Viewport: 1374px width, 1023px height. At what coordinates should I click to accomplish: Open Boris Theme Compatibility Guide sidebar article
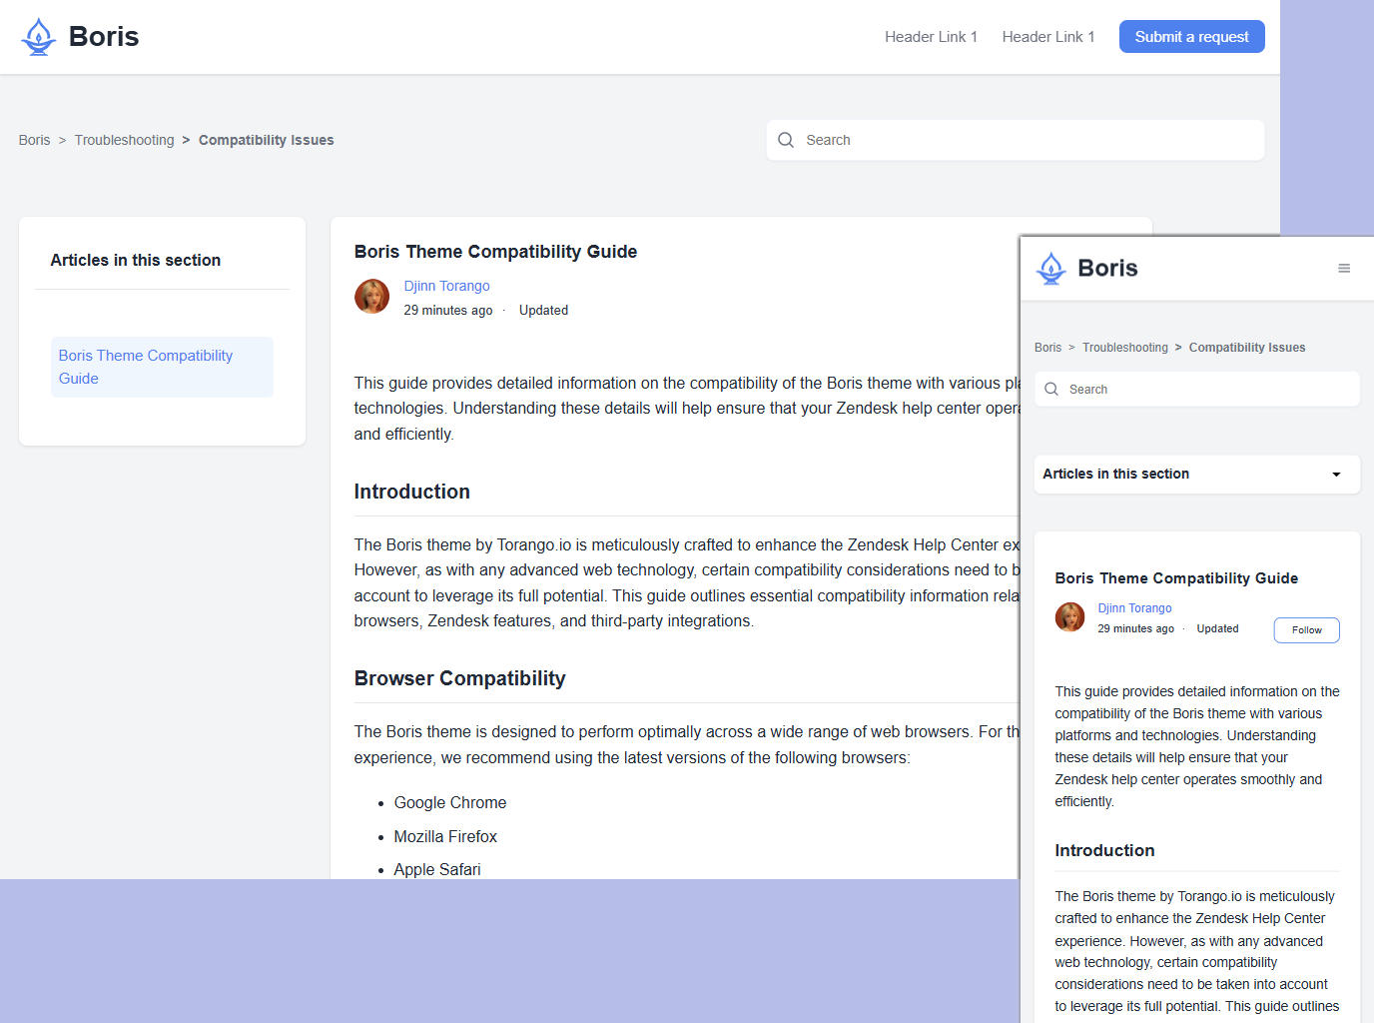(146, 367)
